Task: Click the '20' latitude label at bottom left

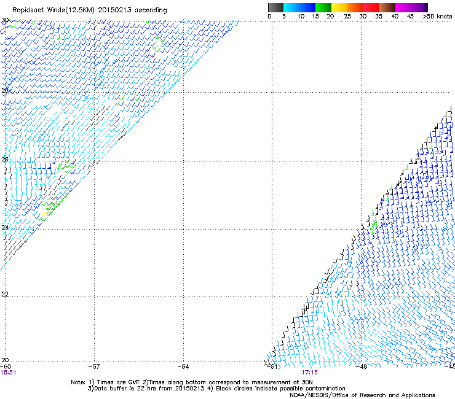Action: point(5,360)
